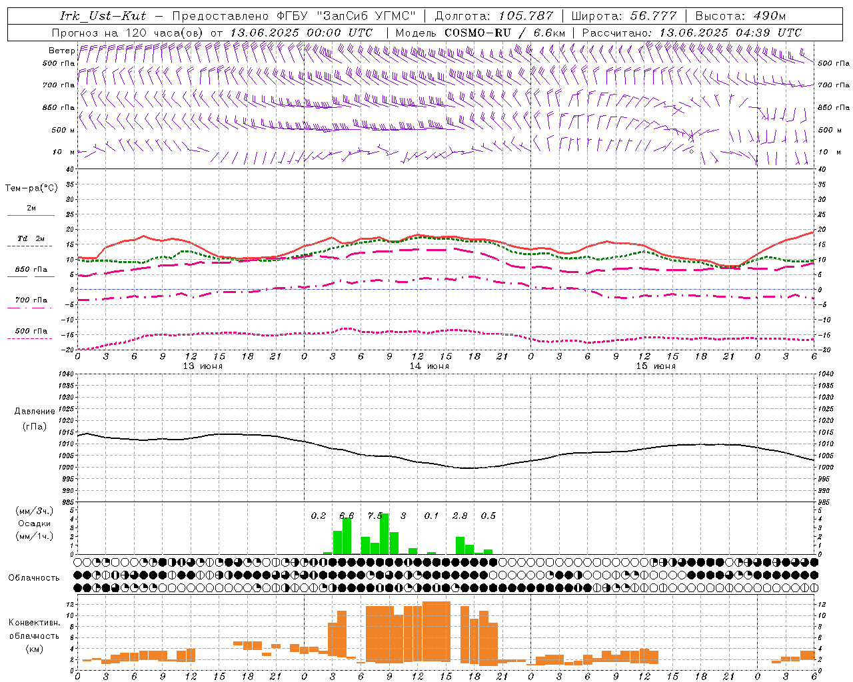Viewport: 853px width, 682px height.
Task: Click the "500 гПа" temperature legend entry
Action: [31, 330]
